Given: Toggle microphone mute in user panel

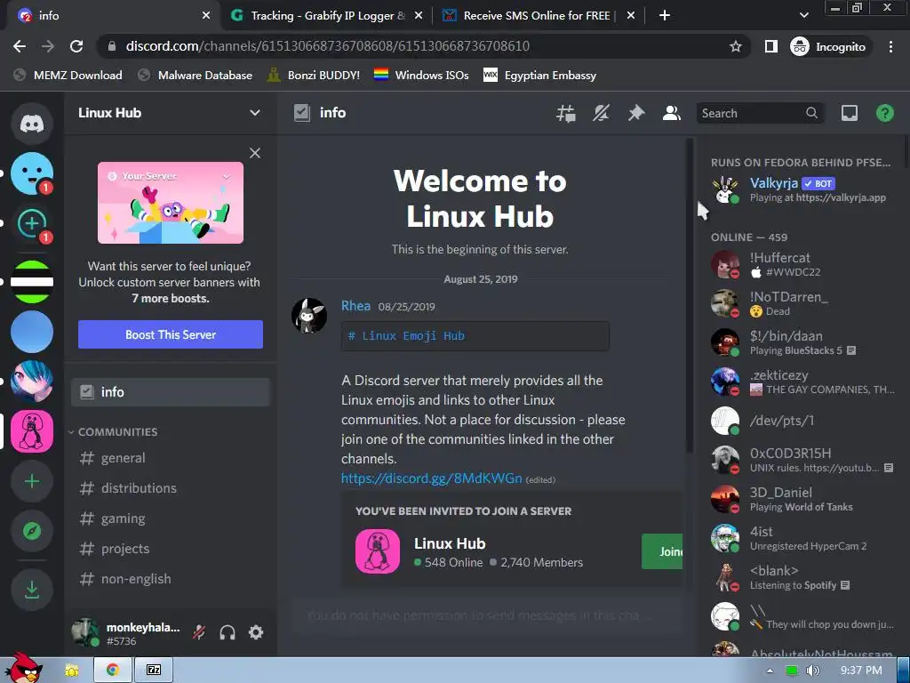Looking at the screenshot, I should pyautogui.click(x=199, y=632).
